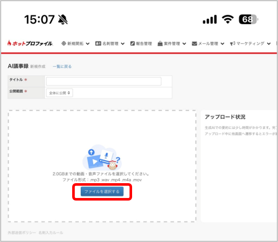Screen dimensions: 278x242
Task: Open the 名刺入力ルール footer link
Action: point(51,233)
